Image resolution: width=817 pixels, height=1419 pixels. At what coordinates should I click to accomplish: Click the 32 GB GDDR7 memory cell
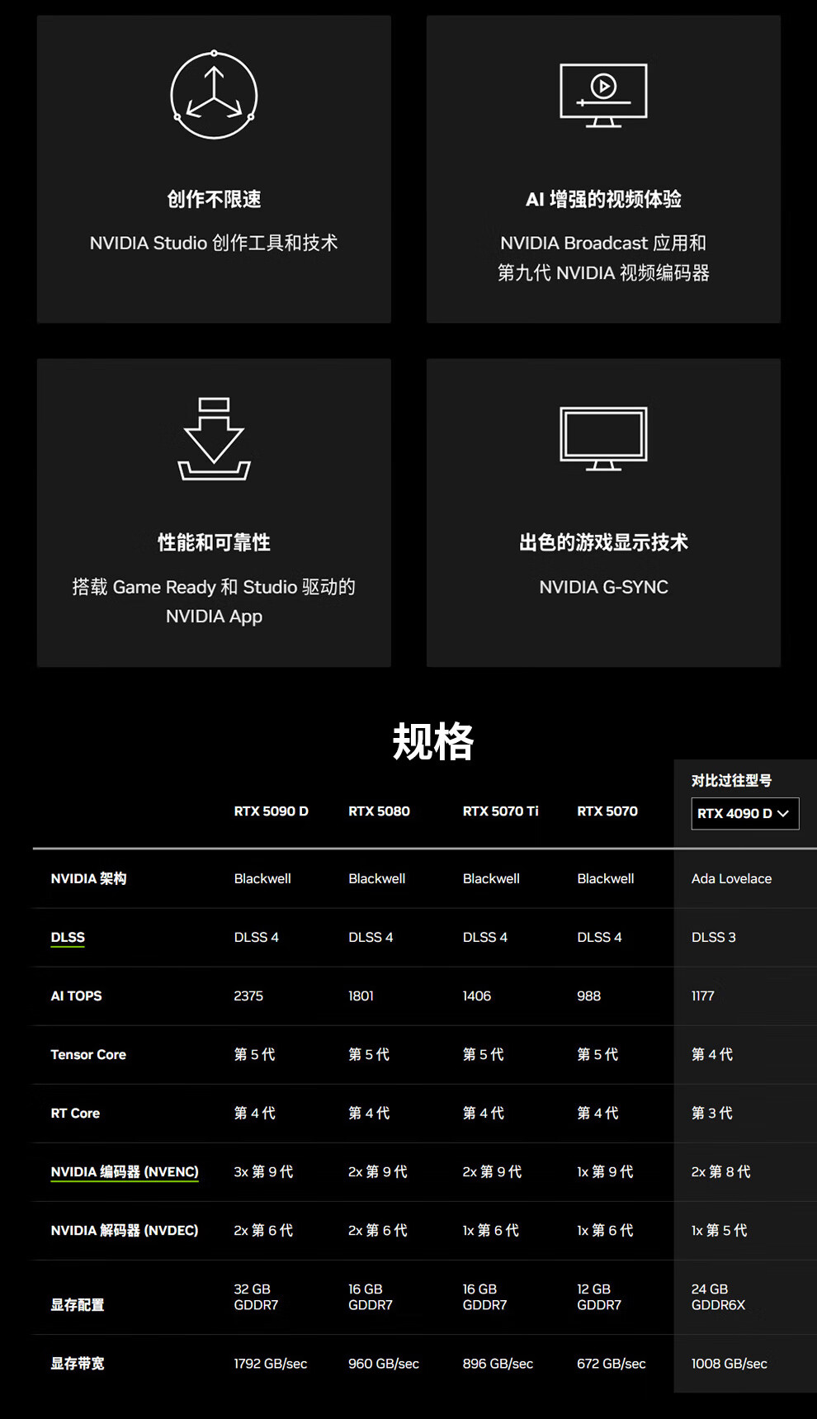click(256, 1297)
